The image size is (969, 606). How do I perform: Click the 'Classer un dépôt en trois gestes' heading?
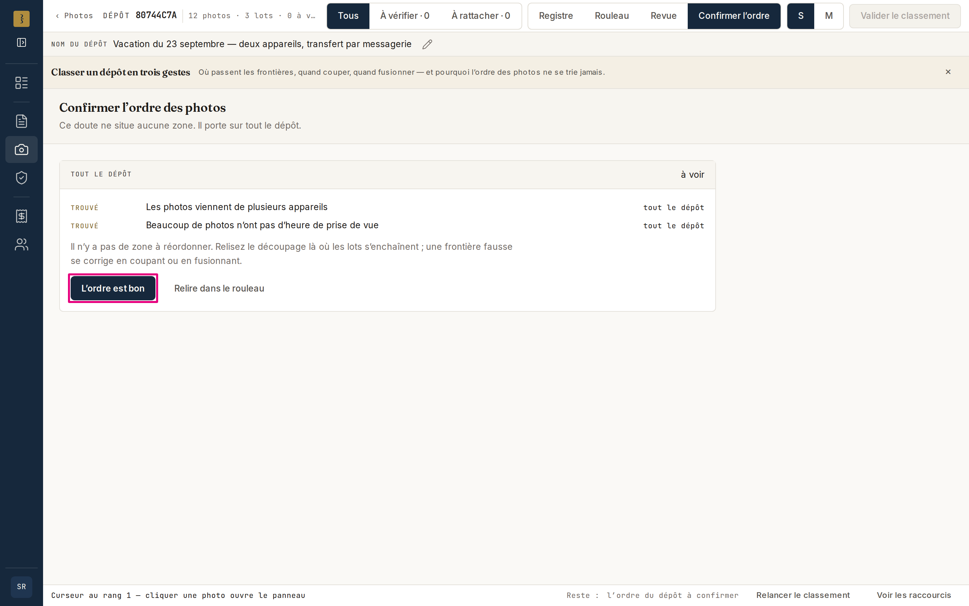tap(120, 72)
